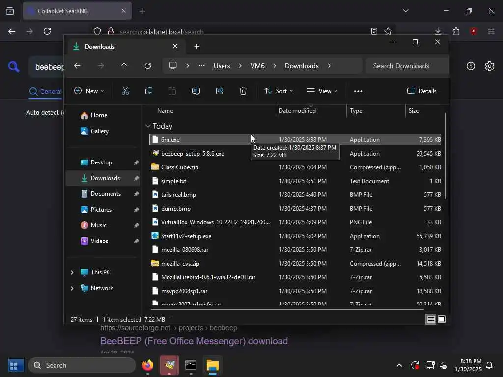The image size is (503, 377).
Task: Open the terminal icon on the taskbar
Action: [191, 365]
